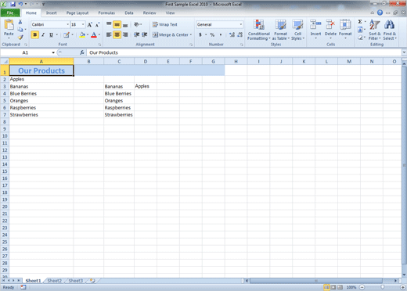Open Cell Styles gallery

coord(297,30)
